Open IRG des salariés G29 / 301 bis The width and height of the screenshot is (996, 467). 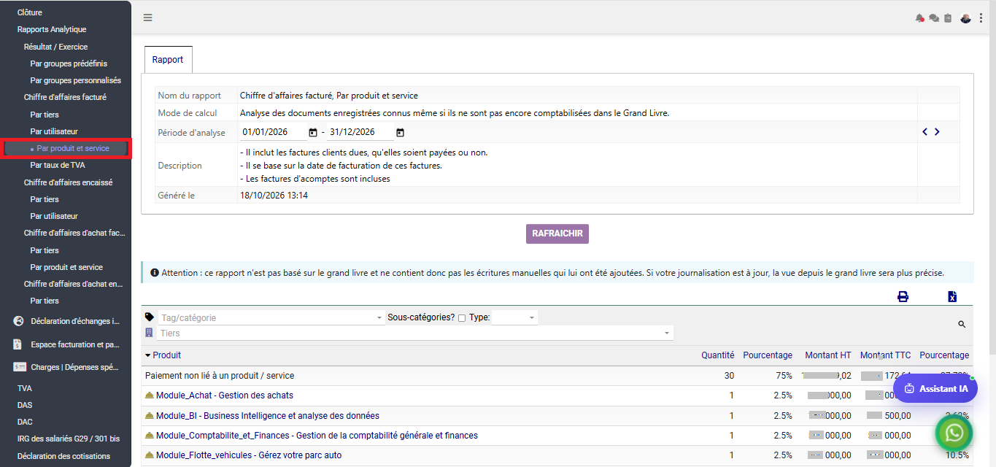69,439
